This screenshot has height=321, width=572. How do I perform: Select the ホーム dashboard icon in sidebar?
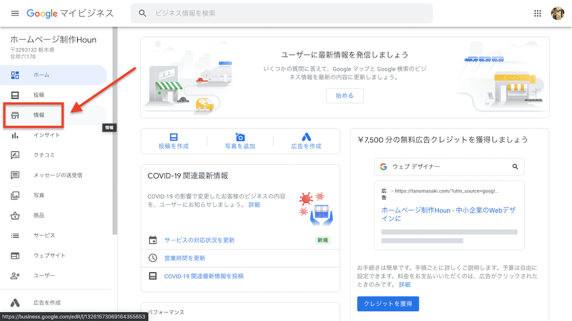(15, 75)
